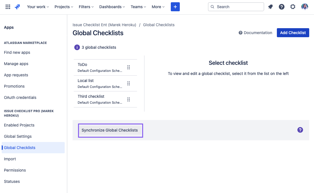314x193 pixels.
Task: Click the drag handle beside ToDo checklist
Action: click(x=129, y=67)
